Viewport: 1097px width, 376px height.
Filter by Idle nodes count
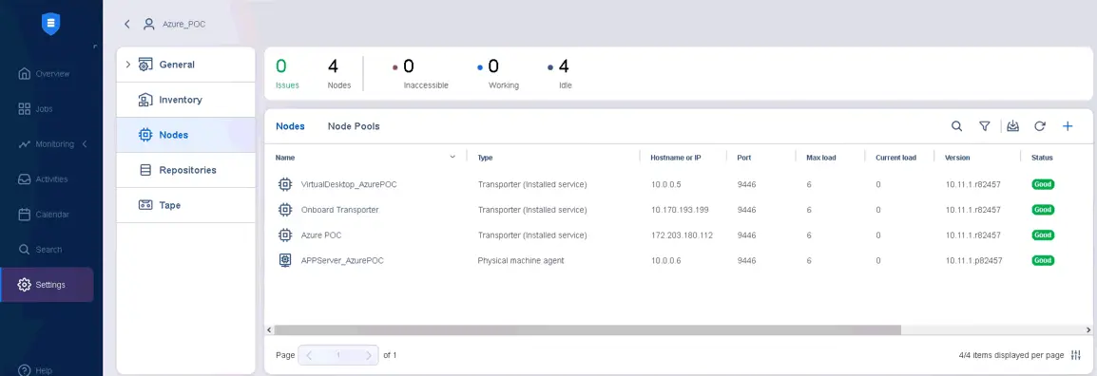[x=560, y=73]
